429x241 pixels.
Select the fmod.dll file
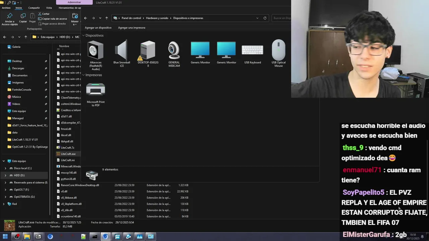[x=66, y=129]
